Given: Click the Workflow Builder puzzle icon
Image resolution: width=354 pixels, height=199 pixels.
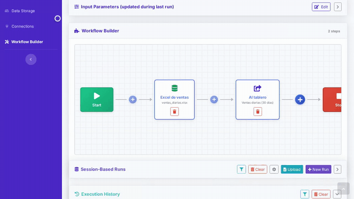Looking at the screenshot, I should (77, 31).
